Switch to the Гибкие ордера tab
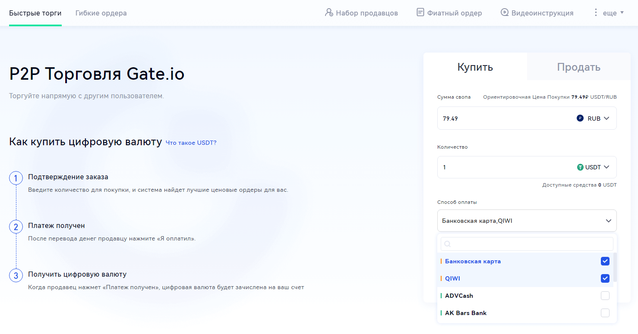 pos(101,13)
